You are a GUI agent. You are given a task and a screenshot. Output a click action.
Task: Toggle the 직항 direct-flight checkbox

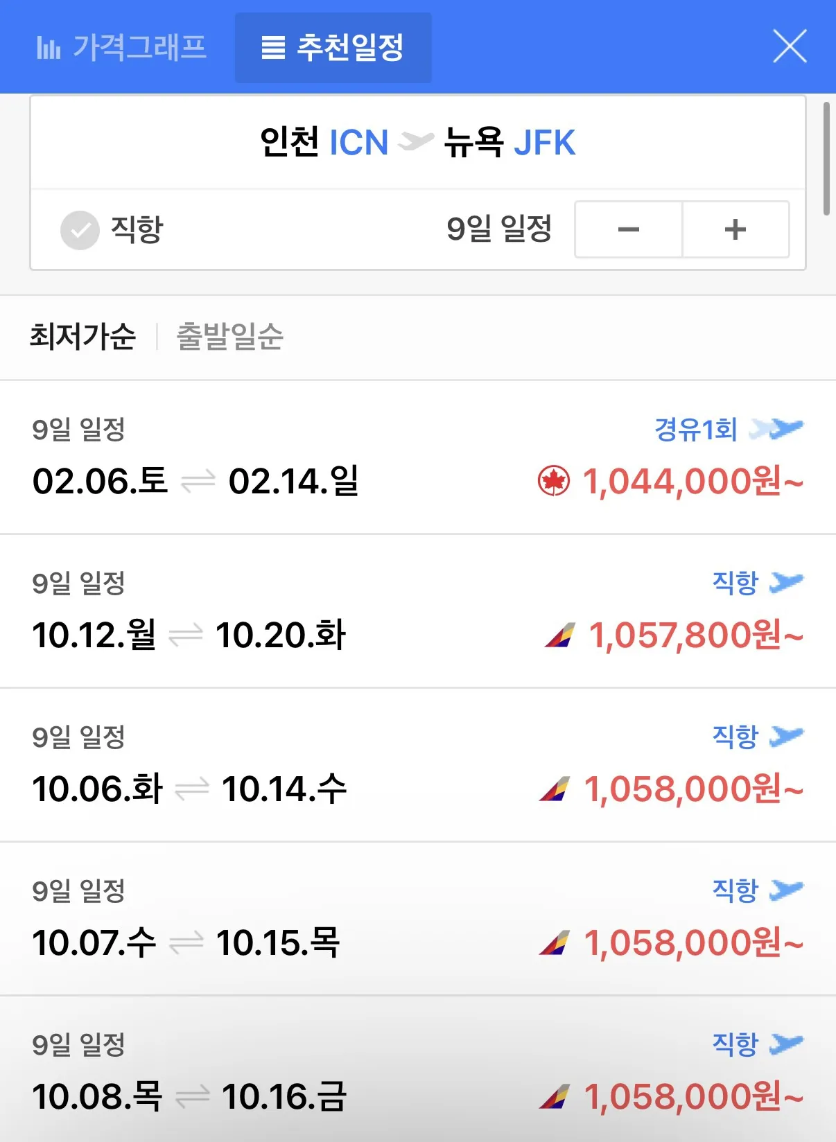pos(80,230)
